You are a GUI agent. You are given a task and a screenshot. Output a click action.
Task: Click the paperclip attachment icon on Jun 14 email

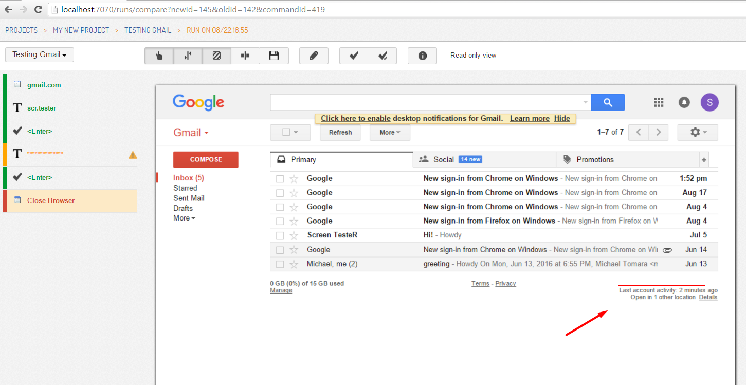[x=667, y=250]
